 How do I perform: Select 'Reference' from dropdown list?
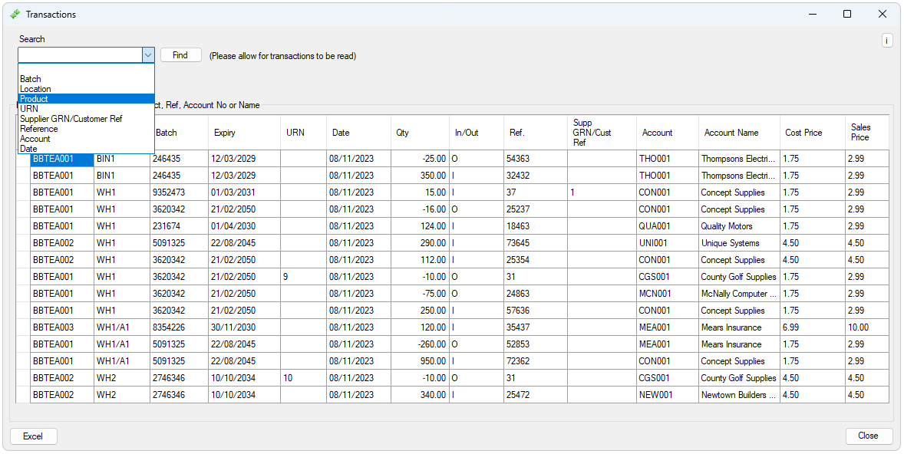39,129
